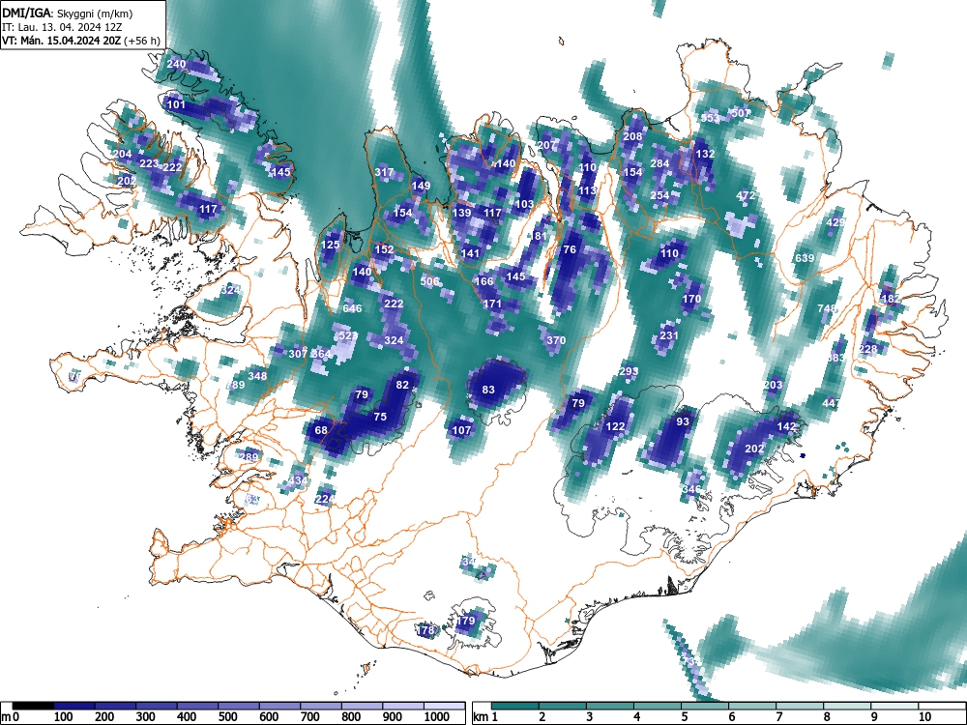This screenshot has width=967, height=725.
Task: Click the visibility value 293 on the map
Action: pyautogui.click(x=629, y=371)
